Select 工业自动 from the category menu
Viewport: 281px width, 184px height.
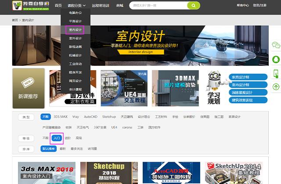(x=76, y=64)
